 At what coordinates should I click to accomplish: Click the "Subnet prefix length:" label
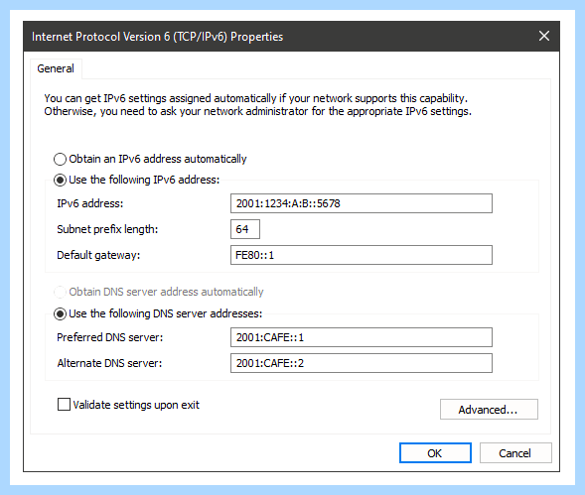click(107, 229)
